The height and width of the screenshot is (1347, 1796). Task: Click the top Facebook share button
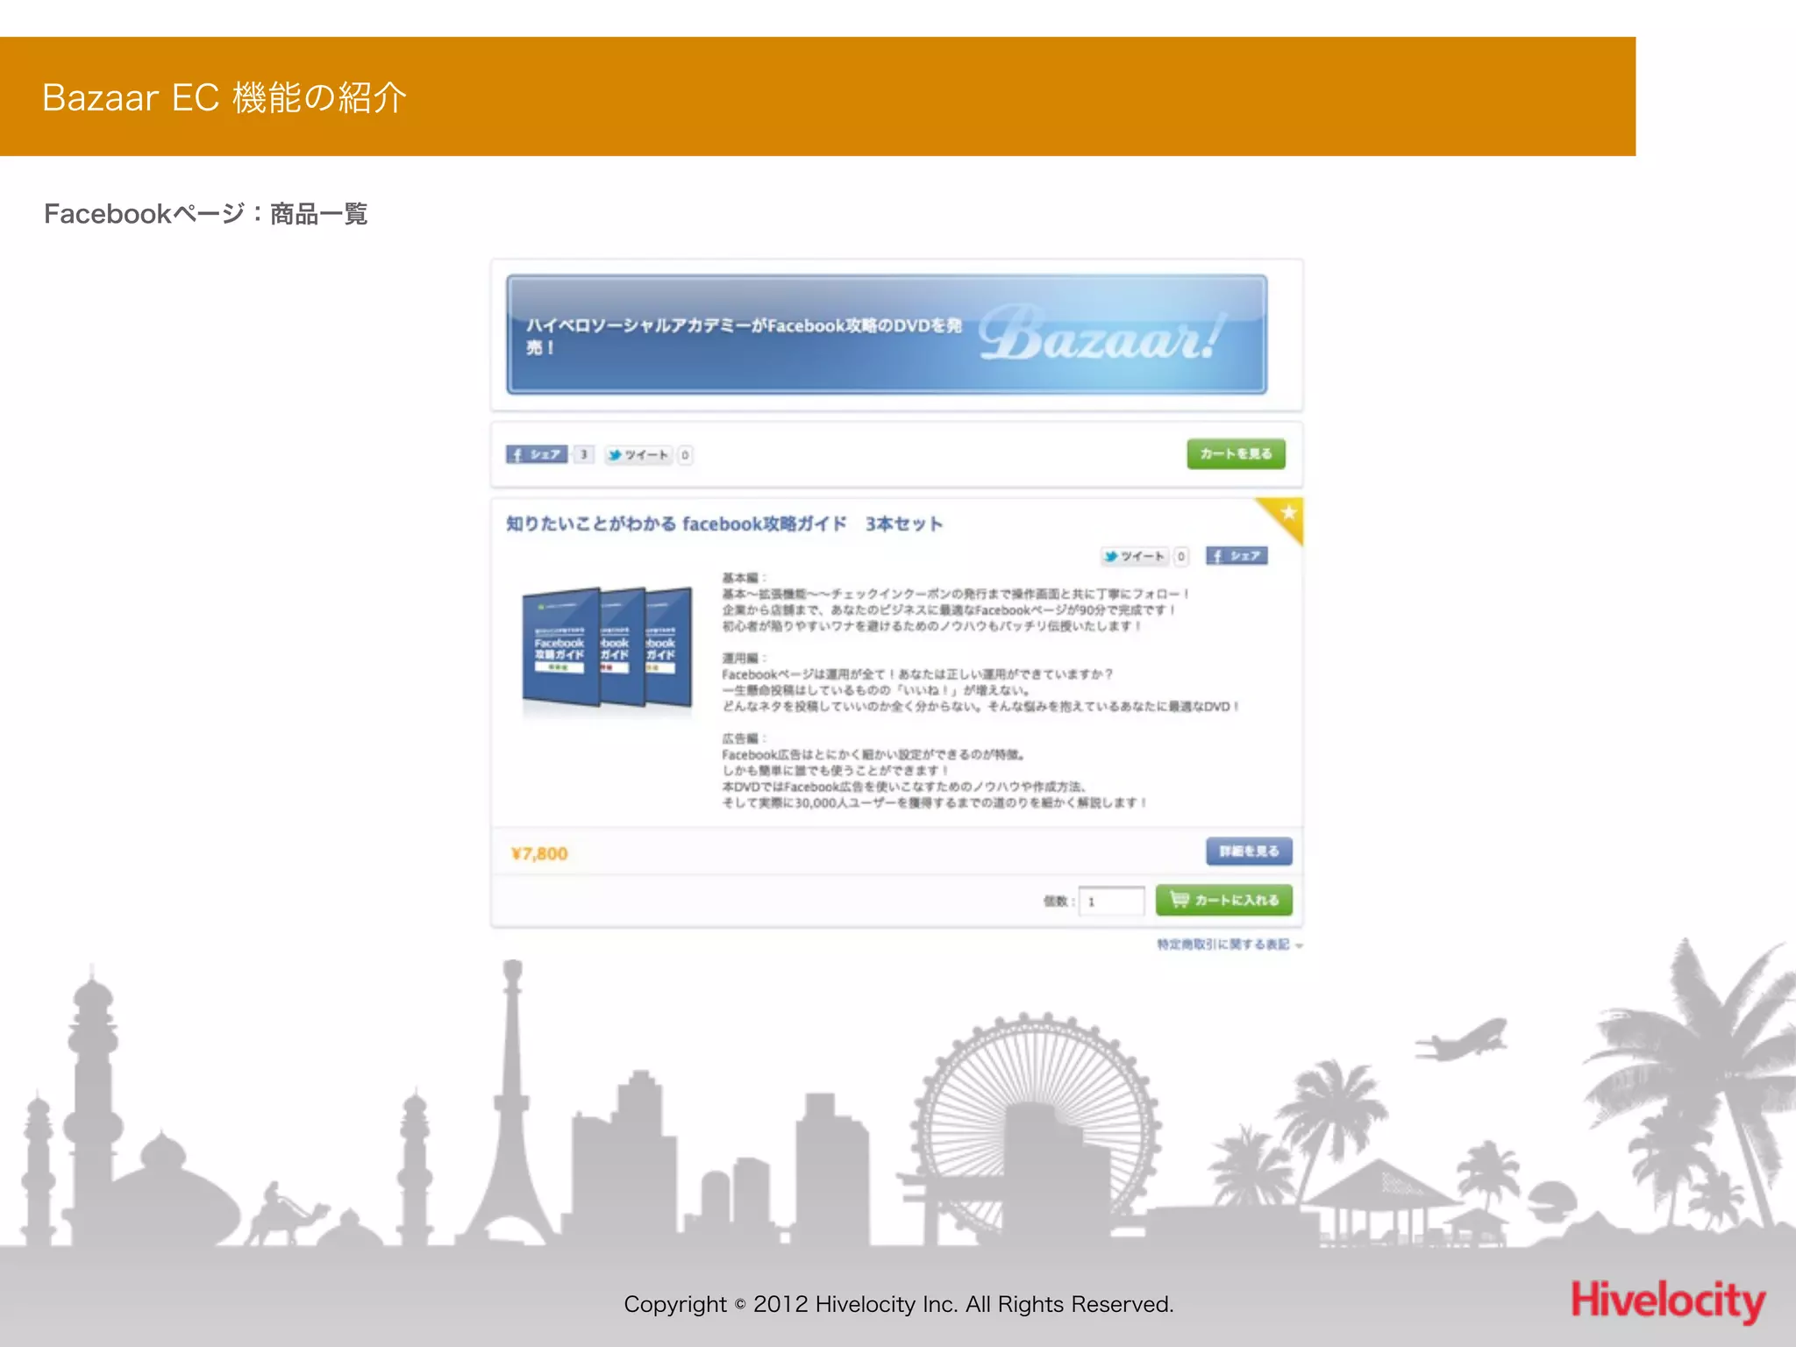click(537, 454)
